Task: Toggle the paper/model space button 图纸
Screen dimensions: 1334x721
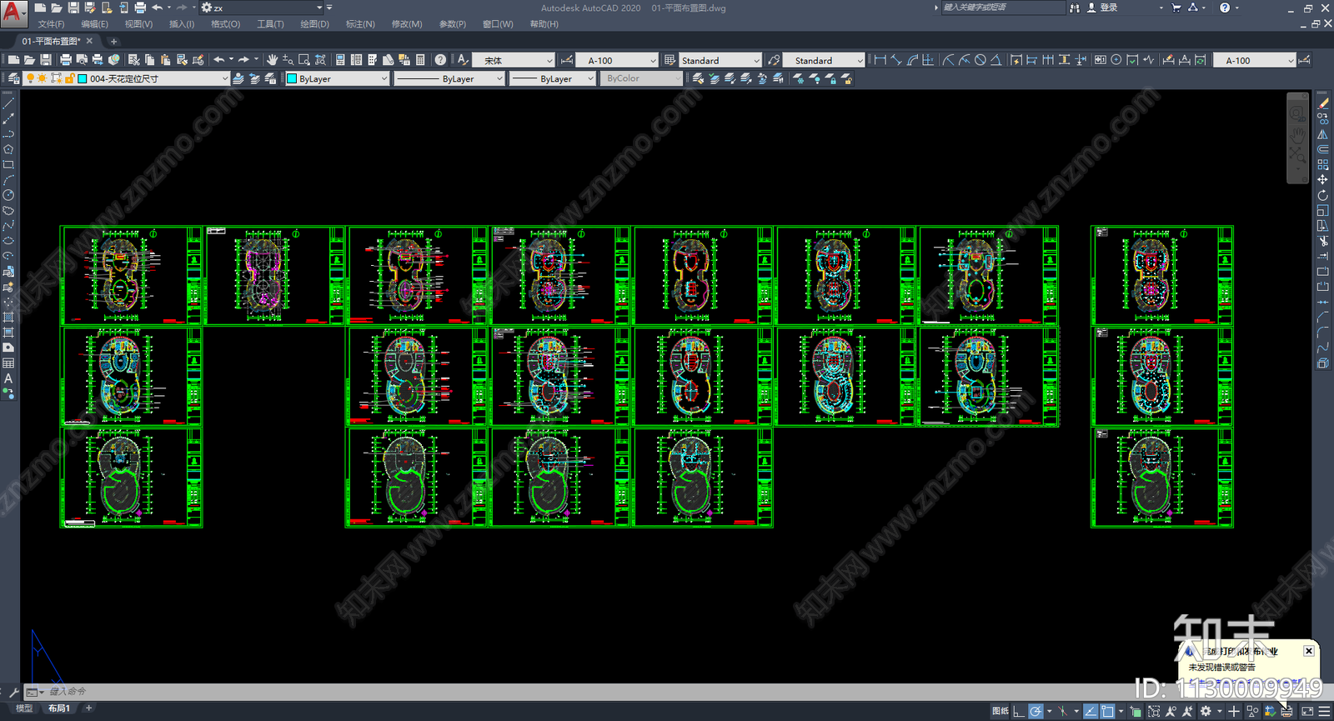Action: coord(1000,711)
